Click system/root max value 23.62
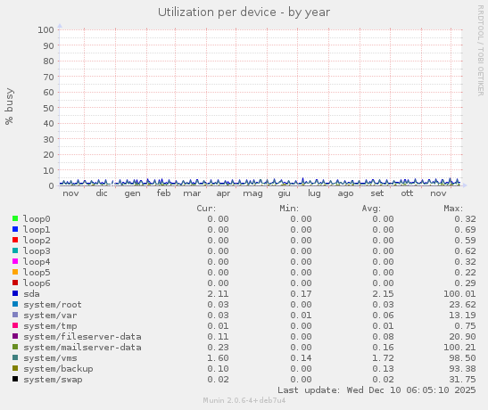 click(x=462, y=304)
